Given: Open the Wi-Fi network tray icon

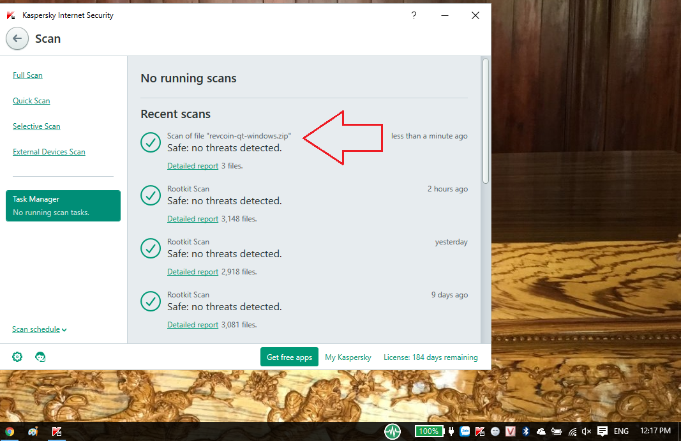Looking at the screenshot, I should 572,432.
